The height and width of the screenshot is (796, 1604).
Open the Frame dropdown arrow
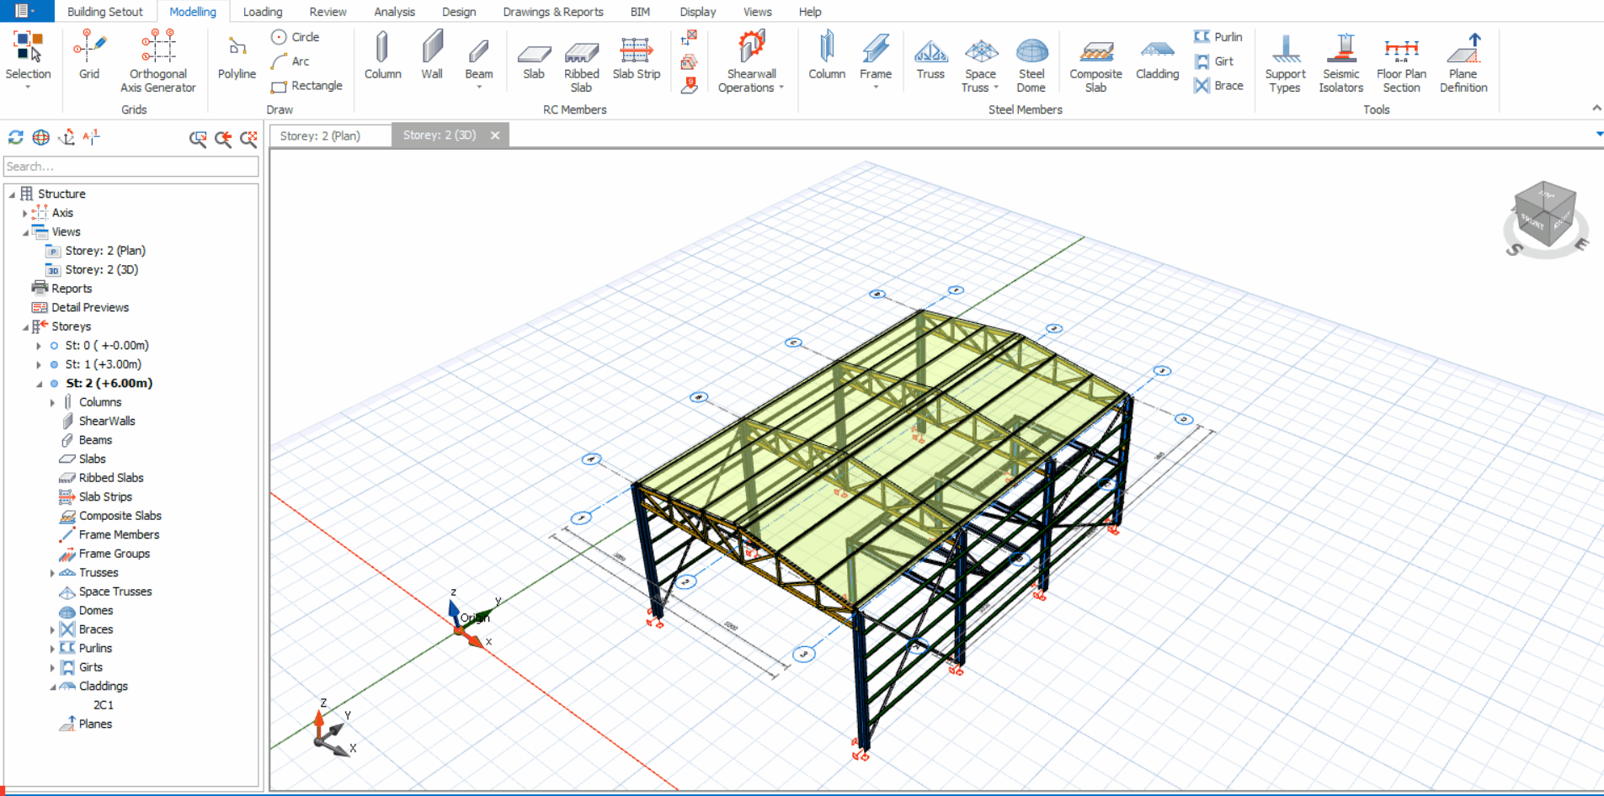(876, 88)
